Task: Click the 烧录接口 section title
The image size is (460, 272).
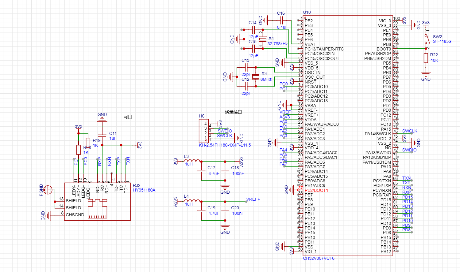Action: click(x=234, y=112)
